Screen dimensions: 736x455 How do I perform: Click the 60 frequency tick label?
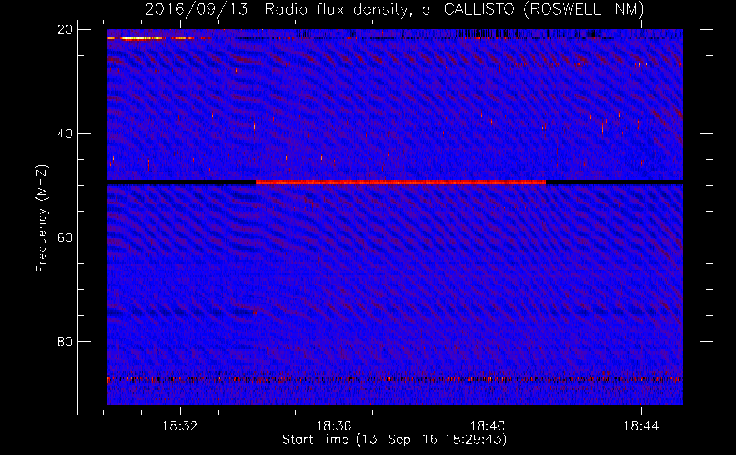pyautogui.click(x=66, y=238)
